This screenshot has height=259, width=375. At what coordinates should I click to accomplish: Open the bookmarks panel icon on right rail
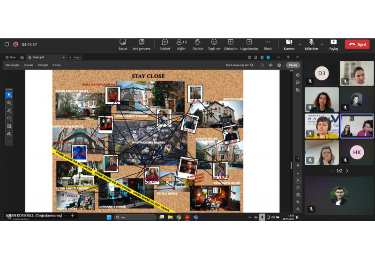point(298,82)
